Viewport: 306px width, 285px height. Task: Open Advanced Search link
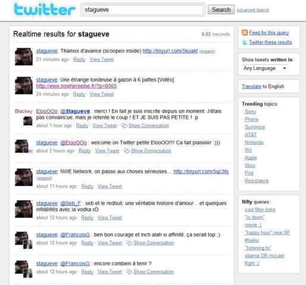(253, 10)
